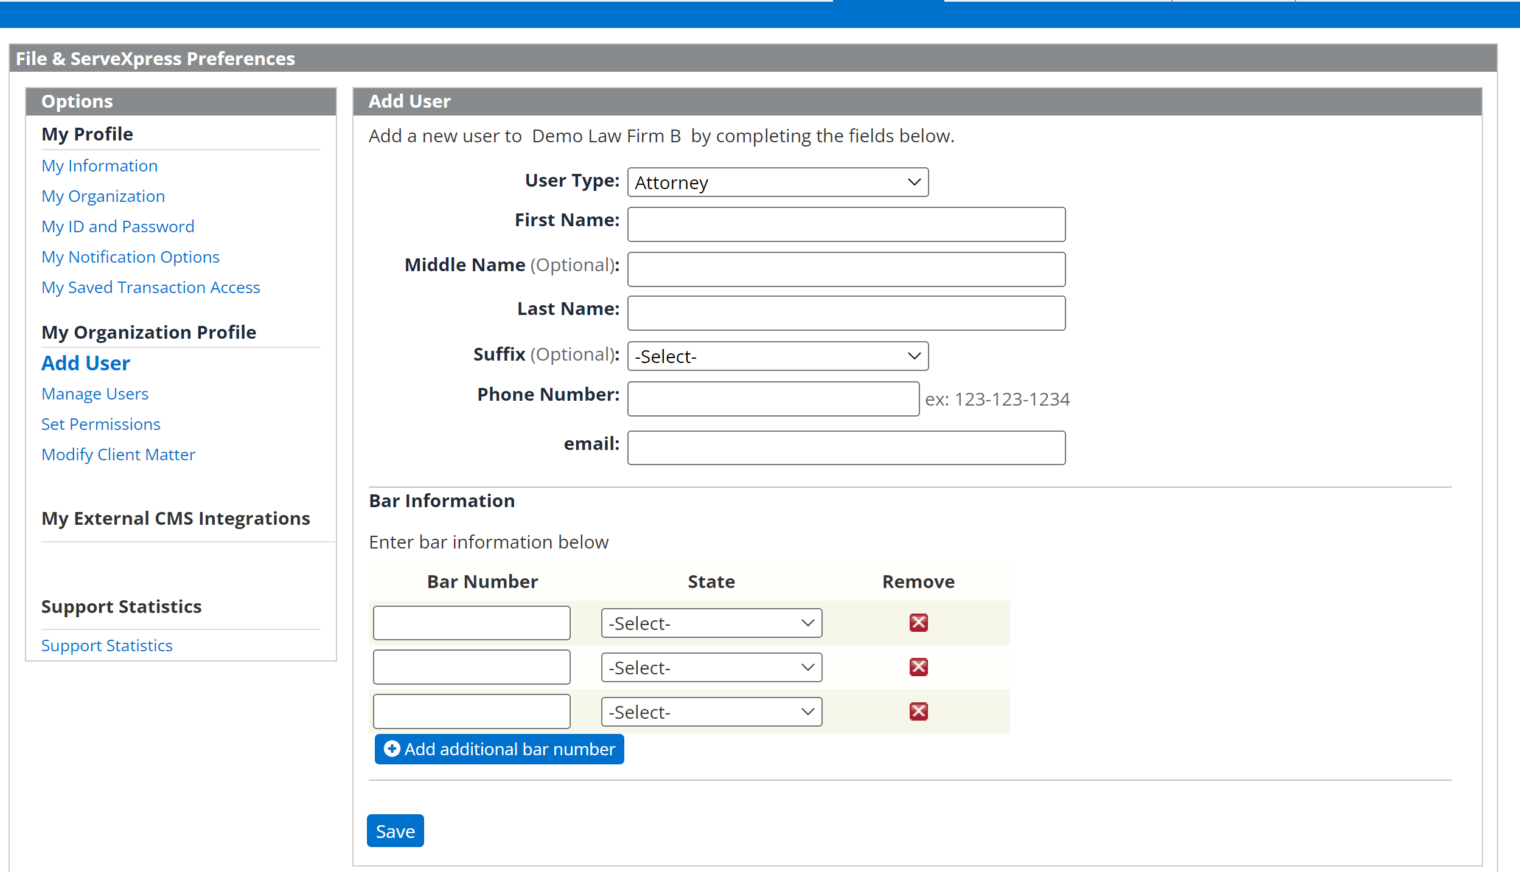Select Set Permissions in sidebar
The height and width of the screenshot is (872, 1520).
tap(101, 424)
